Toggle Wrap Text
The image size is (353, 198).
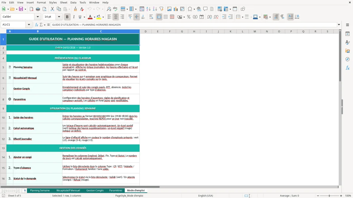151,17
